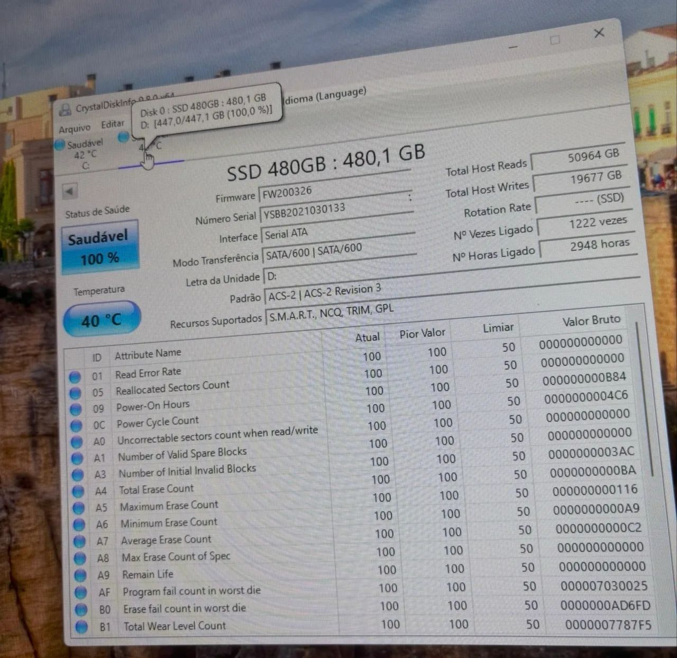Click raw value 0000007787F5
Image resolution: width=677 pixels, height=658 pixels.
click(x=608, y=625)
